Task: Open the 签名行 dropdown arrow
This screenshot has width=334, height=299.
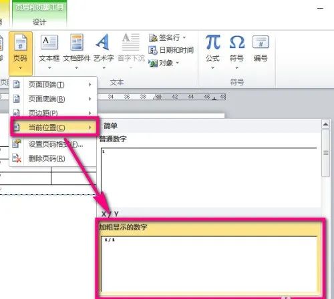Action: click(184, 37)
